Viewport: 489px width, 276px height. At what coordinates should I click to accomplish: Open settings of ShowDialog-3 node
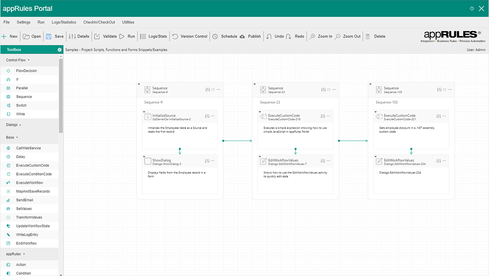[x=207, y=161]
